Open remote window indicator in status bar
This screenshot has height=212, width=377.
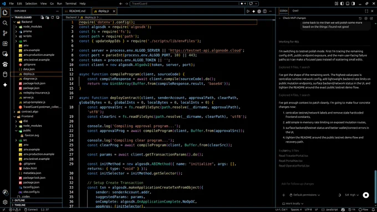pos(4,210)
